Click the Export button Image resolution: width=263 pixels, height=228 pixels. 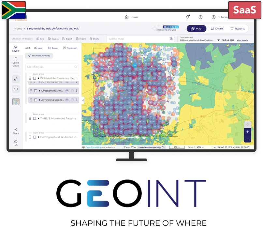coord(67,39)
